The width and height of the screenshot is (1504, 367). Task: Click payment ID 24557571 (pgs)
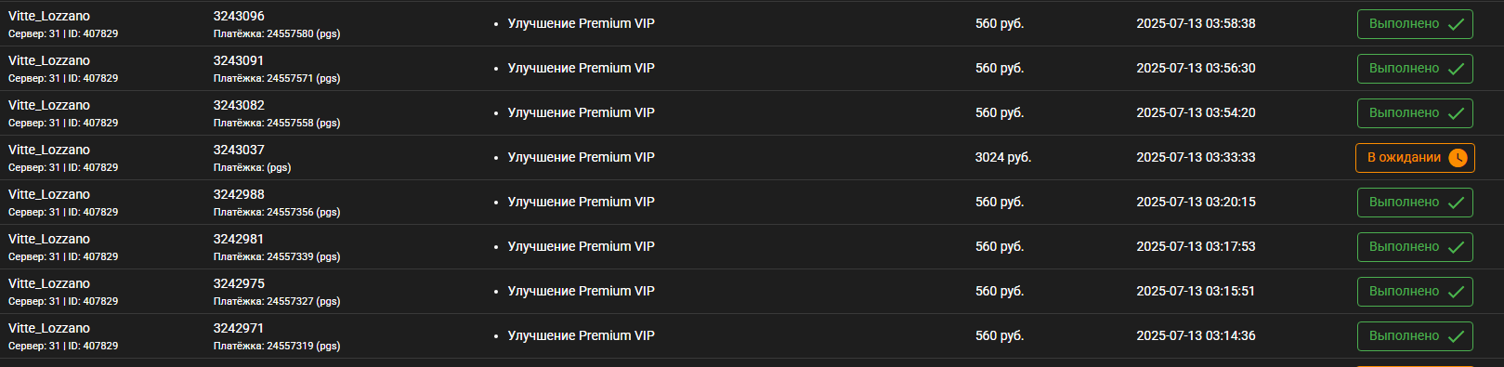tap(277, 78)
